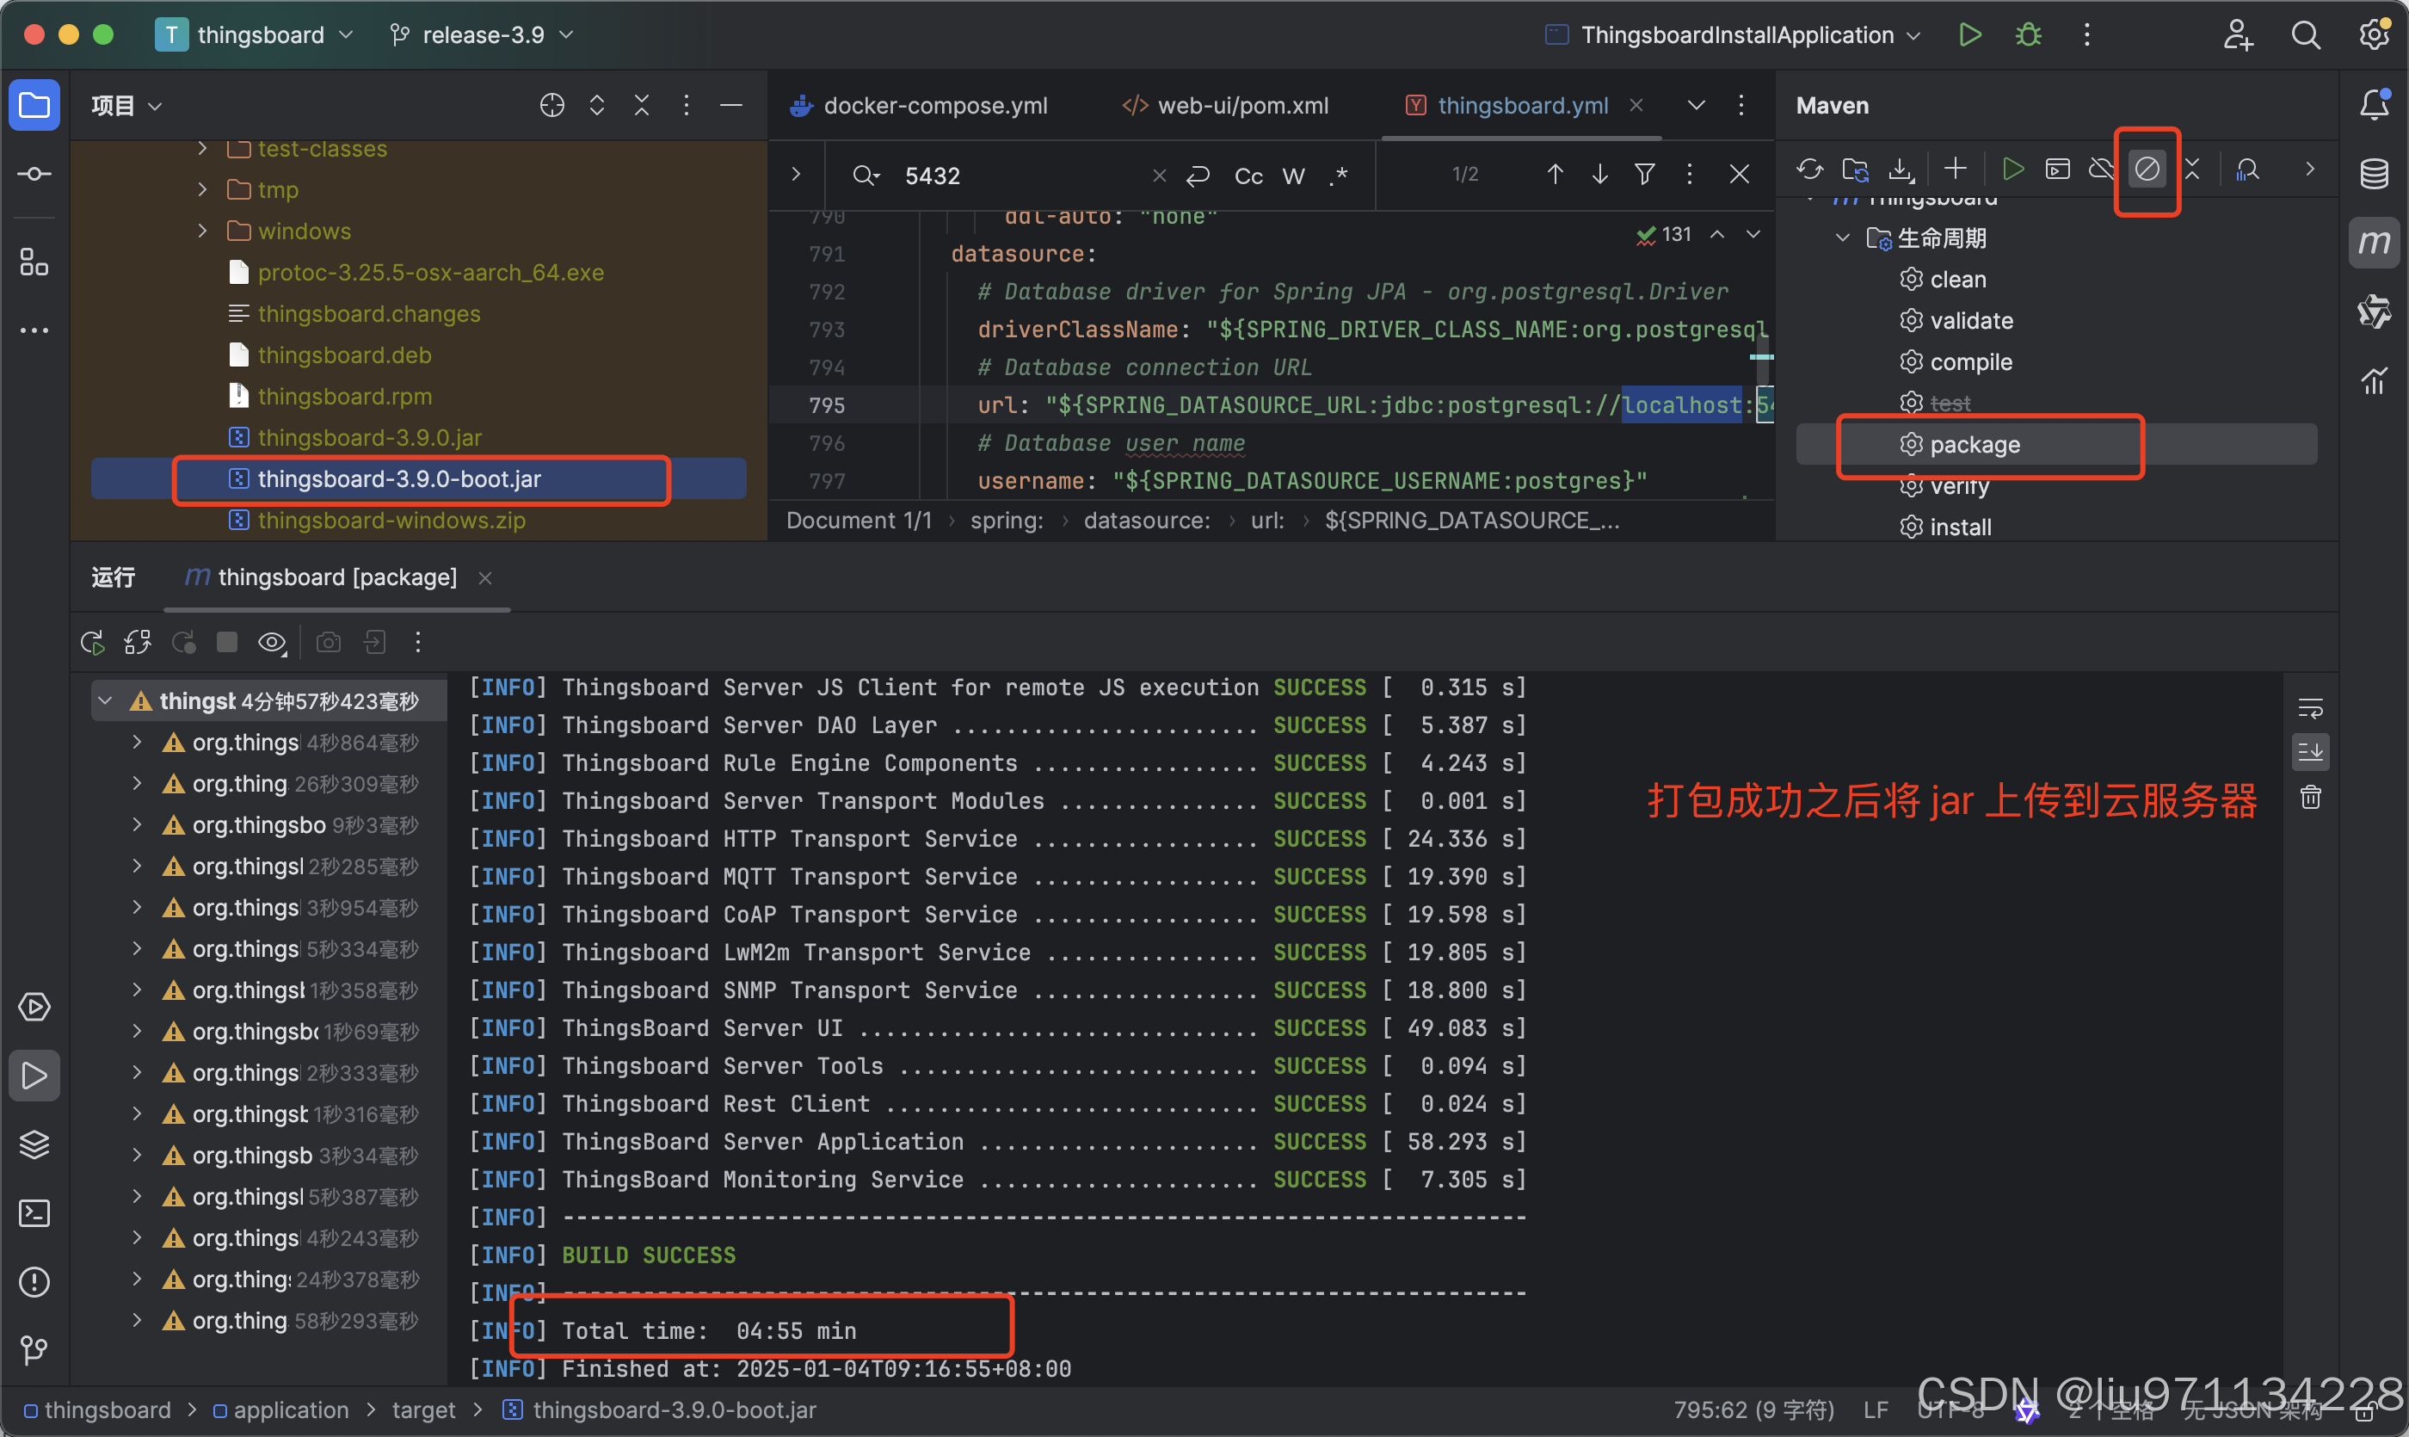This screenshot has width=2409, height=1437.
Task: Enable match case in the search bar
Action: tap(1248, 176)
